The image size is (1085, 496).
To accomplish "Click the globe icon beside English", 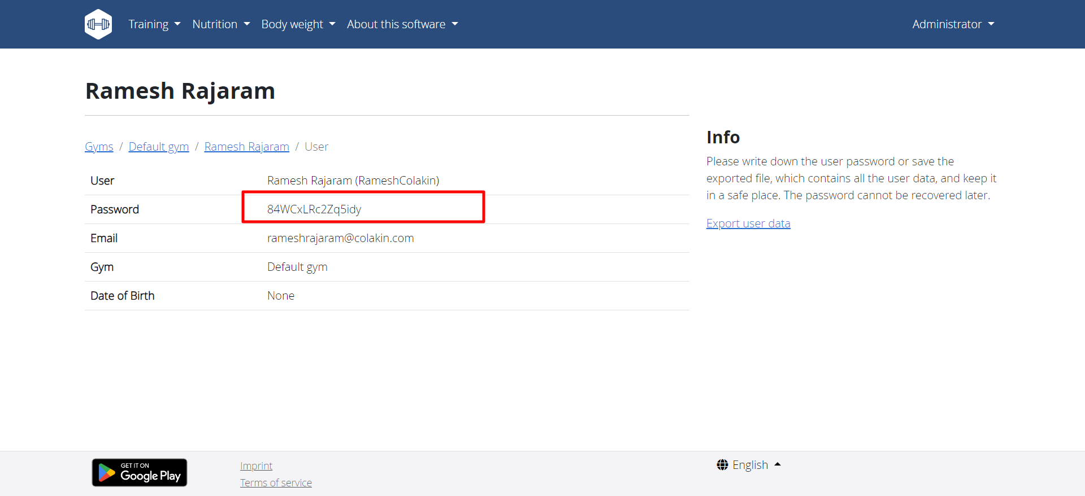I will (x=722, y=465).
